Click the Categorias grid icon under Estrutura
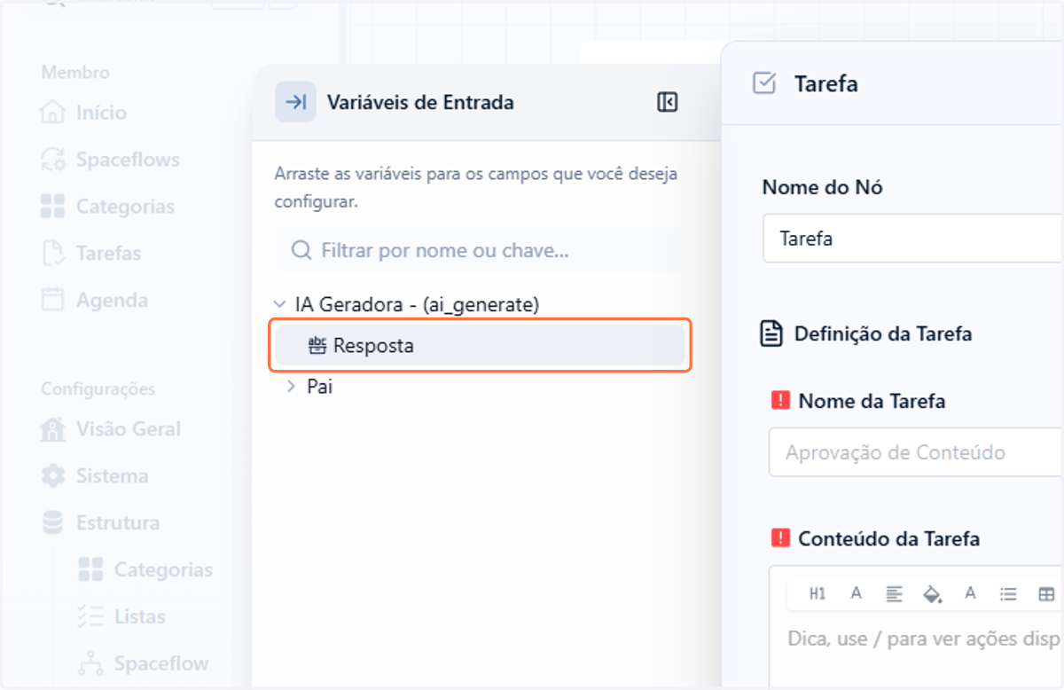Viewport: 1064px width, 690px height. click(90, 569)
